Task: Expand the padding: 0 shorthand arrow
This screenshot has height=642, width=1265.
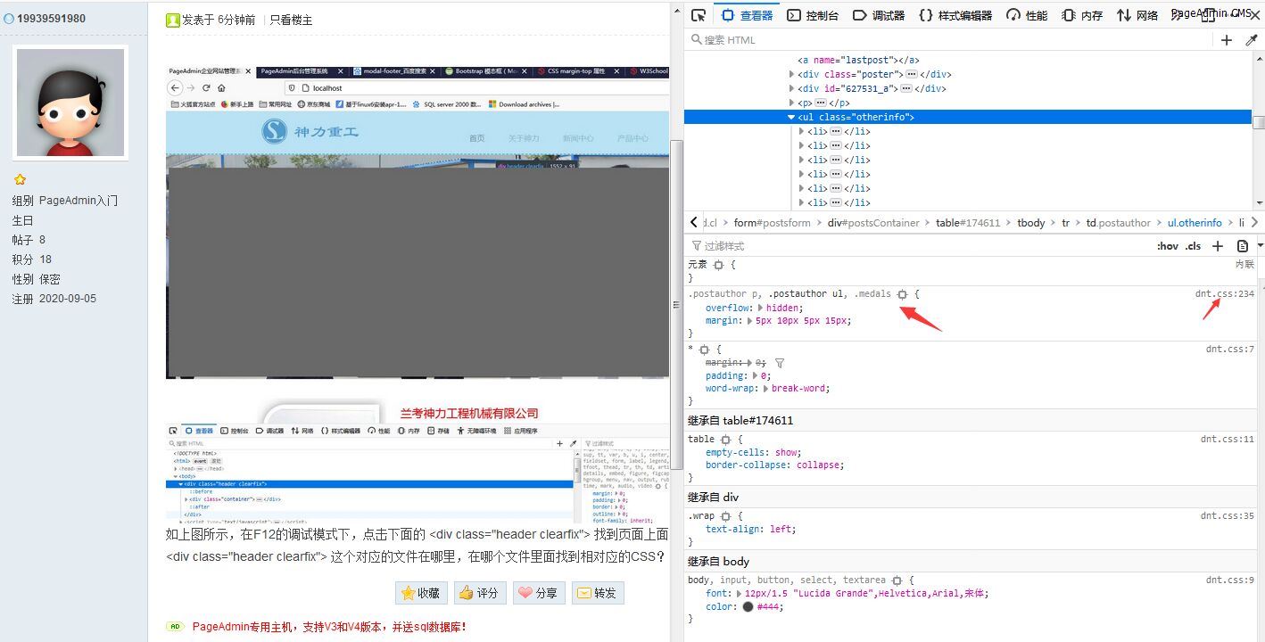Action: pyautogui.click(x=756, y=375)
